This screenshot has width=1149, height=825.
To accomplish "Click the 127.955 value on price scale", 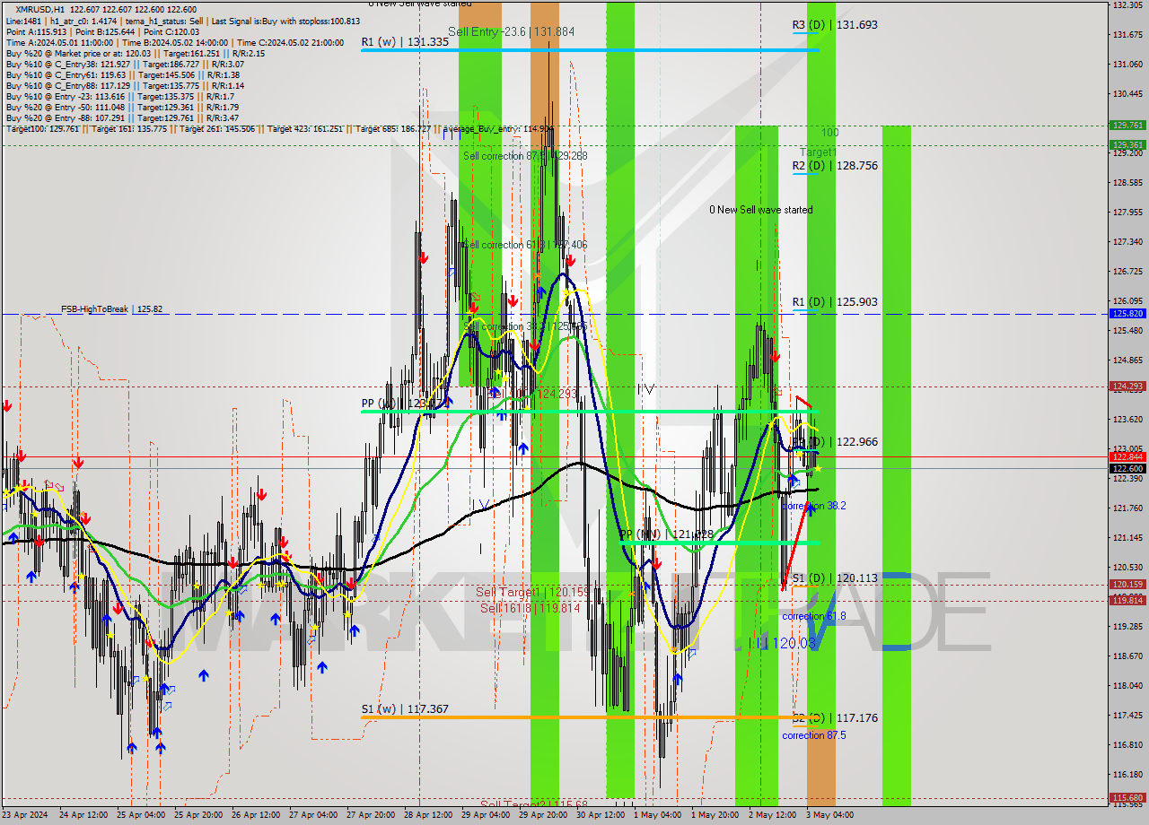I will (1127, 213).
